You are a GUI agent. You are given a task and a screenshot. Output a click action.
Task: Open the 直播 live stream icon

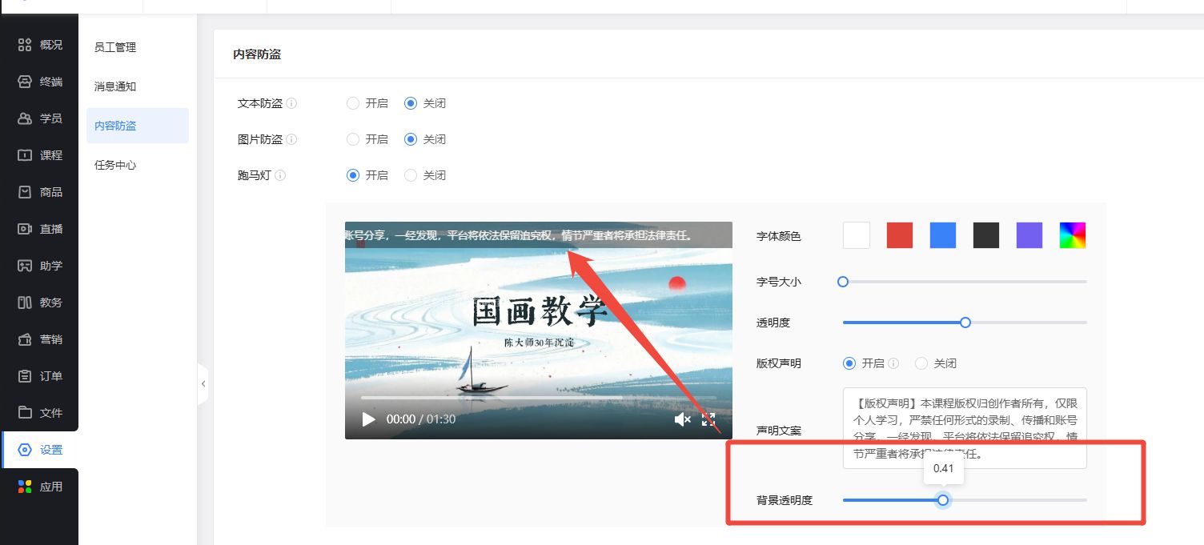point(25,229)
